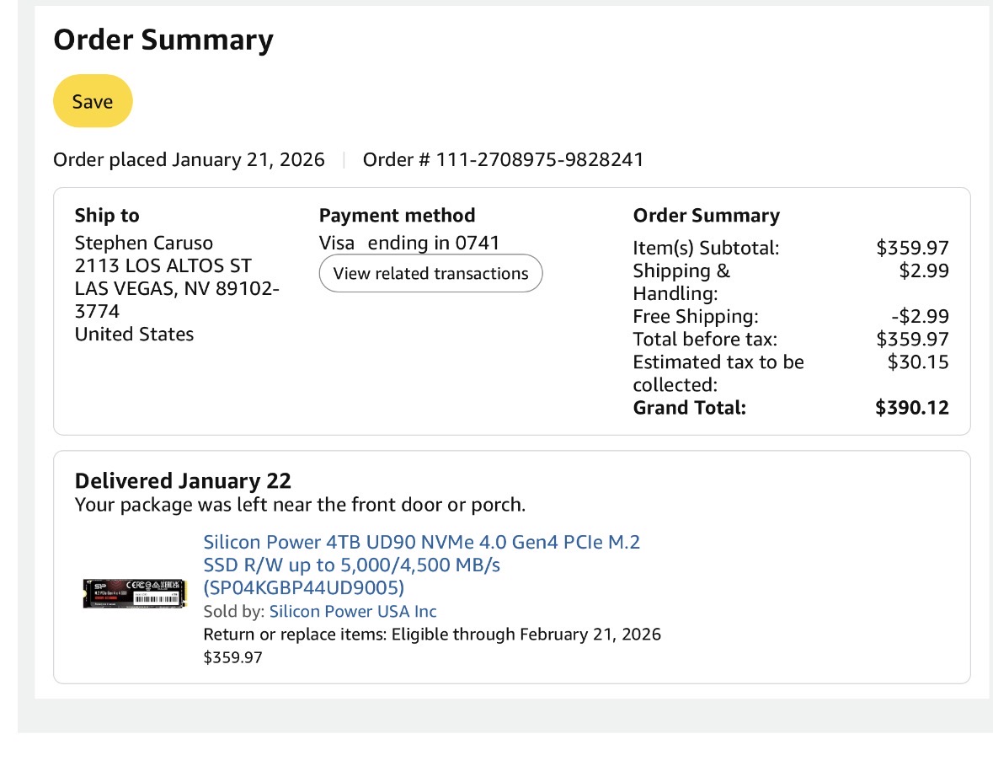Click the order number 111-2708975-9828241
The width and height of the screenshot is (993, 766).
point(539,160)
